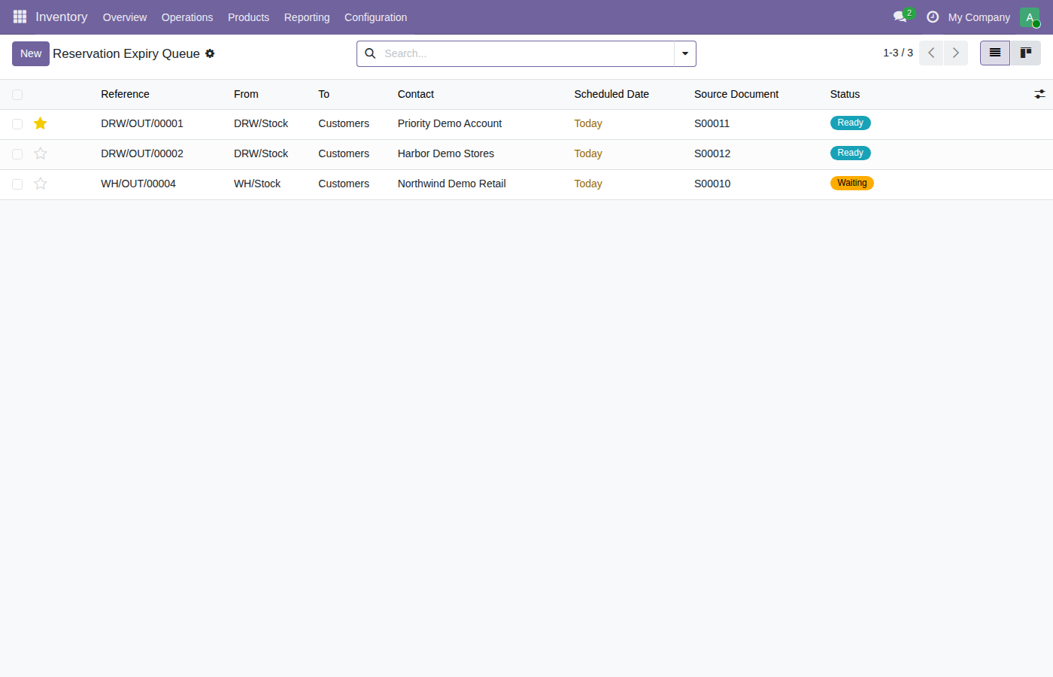The height and width of the screenshot is (677, 1053).
Task: Sort by the Contact column header
Action: coord(416,94)
